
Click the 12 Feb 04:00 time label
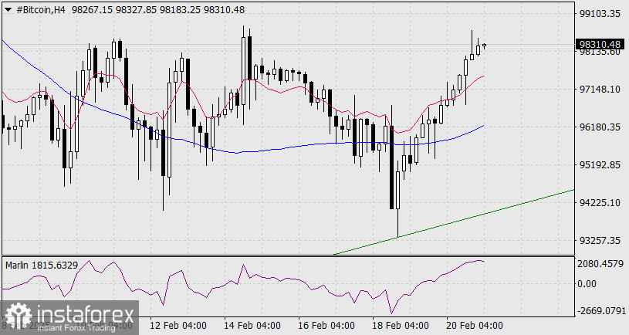pyautogui.click(x=178, y=325)
